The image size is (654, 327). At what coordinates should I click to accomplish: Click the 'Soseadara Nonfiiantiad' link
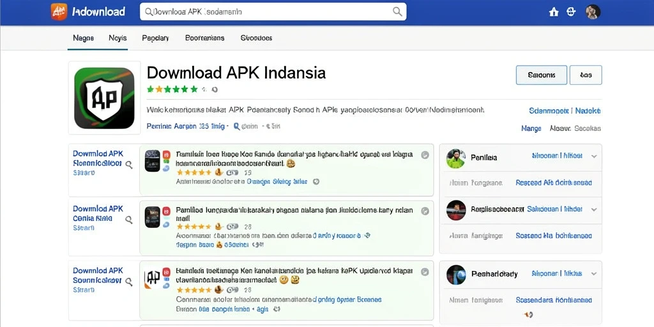554,300
